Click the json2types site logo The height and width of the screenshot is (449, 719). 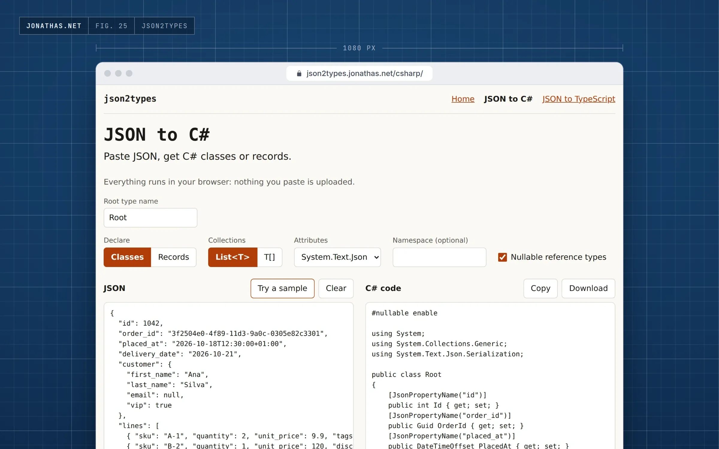pos(130,99)
